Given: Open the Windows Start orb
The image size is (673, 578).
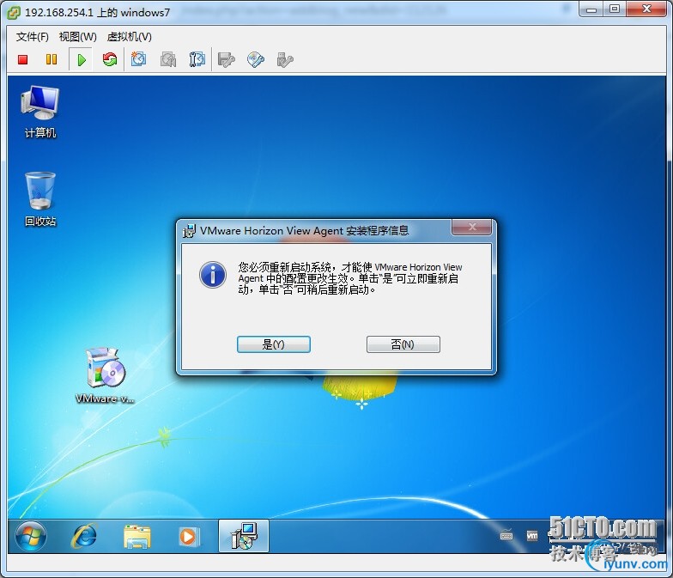Looking at the screenshot, I should (31, 536).
